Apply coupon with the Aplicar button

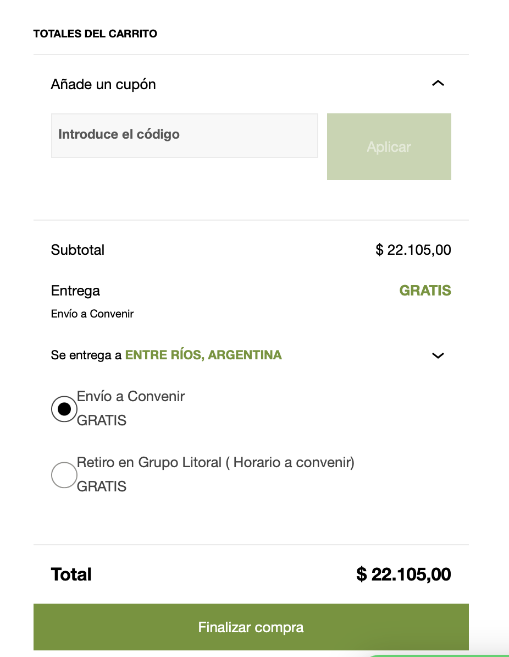[389, 147]
